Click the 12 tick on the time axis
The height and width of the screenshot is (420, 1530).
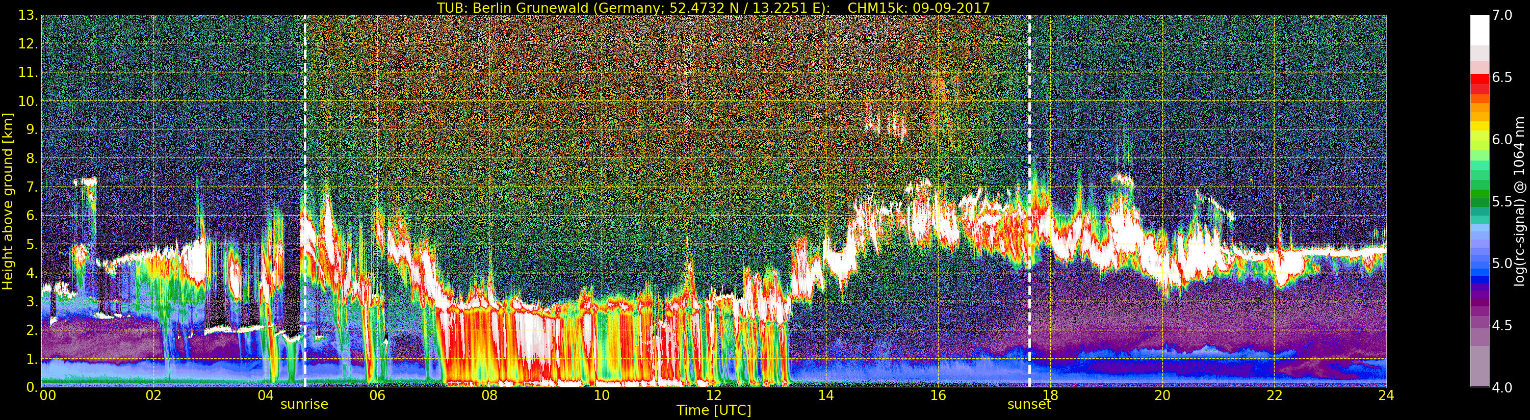[x=713, y=396]
